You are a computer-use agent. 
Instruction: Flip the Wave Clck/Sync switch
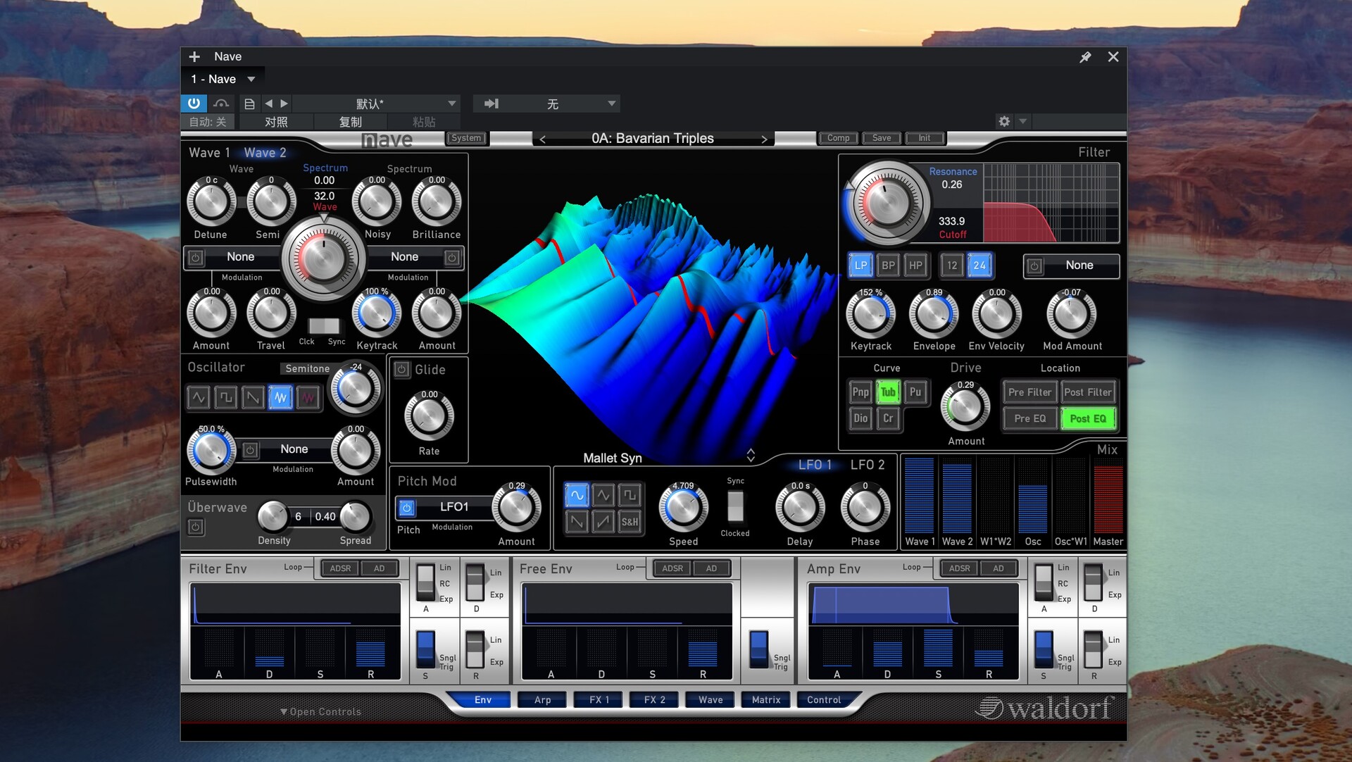323,326
